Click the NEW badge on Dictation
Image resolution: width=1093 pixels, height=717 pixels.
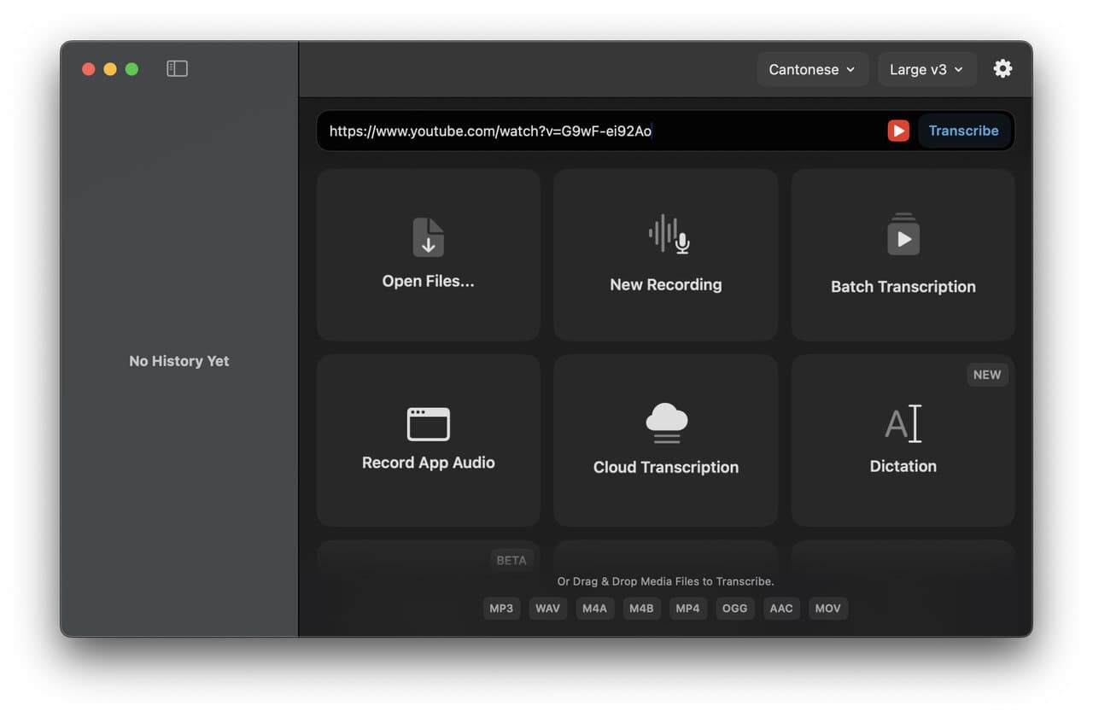(986, 375)
